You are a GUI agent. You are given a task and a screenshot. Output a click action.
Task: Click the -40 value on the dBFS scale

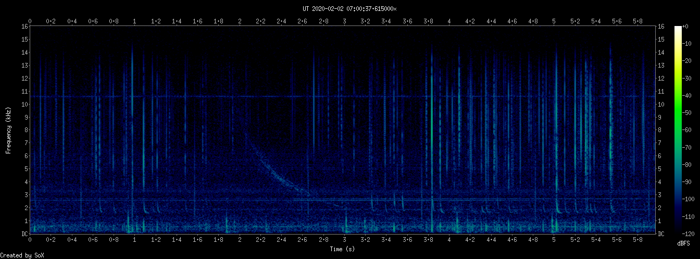point(688,96)
